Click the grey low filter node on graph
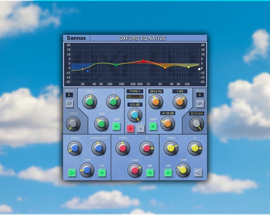Screen dimensions: 270x215 (x=83, y=69)
